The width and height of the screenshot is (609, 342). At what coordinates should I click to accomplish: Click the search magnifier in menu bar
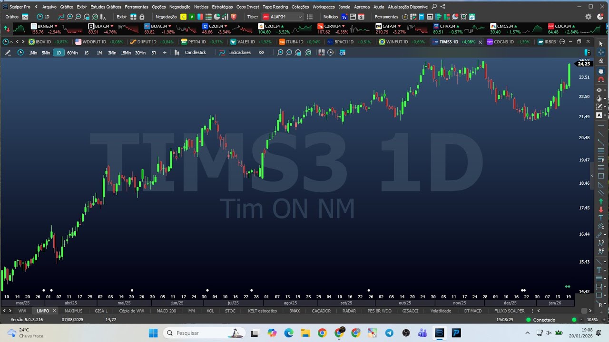[434, 7]
